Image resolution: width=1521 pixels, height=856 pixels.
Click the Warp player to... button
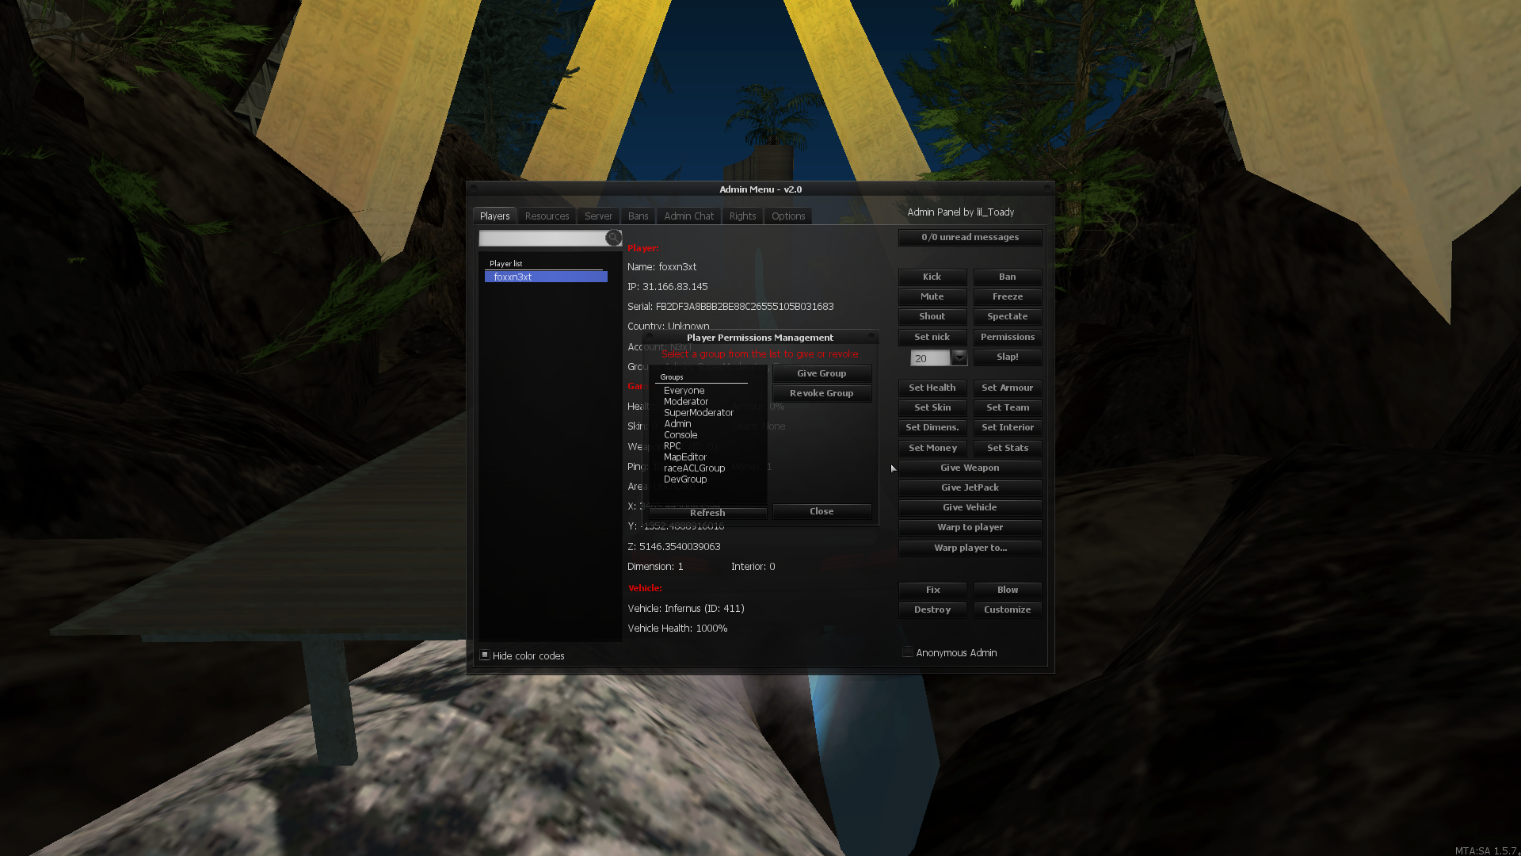pos(970,548)
